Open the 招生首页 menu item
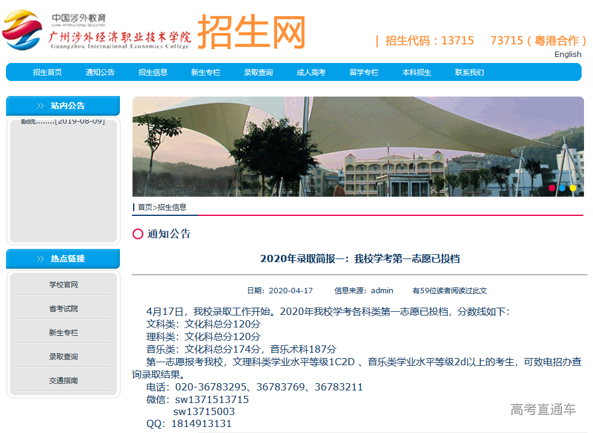 (47, 73)
